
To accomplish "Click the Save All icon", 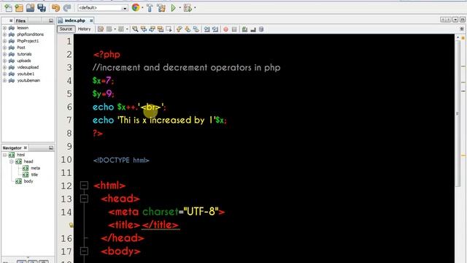I will [x=42, y=8].
